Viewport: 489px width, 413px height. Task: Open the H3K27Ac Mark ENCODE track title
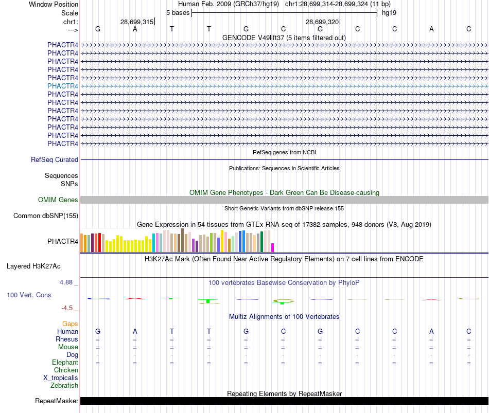pyautogui.click(x=284, y=259)
